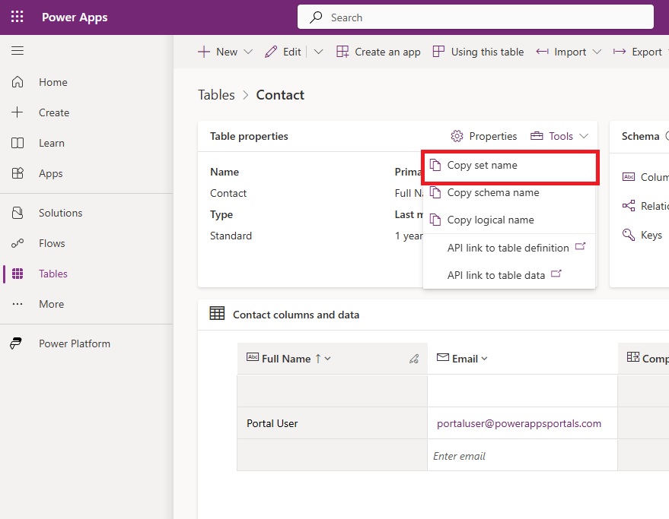Select the Tables grid icon
669x519 pixels.
pos(18,274)
